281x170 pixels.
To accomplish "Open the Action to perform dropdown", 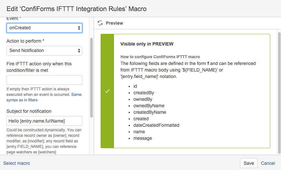I will point(44,51).
